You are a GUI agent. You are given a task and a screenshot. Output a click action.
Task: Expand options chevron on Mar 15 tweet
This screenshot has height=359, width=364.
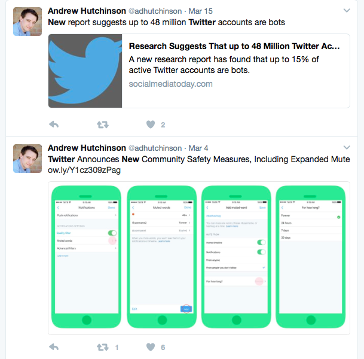tap(347, 10)
